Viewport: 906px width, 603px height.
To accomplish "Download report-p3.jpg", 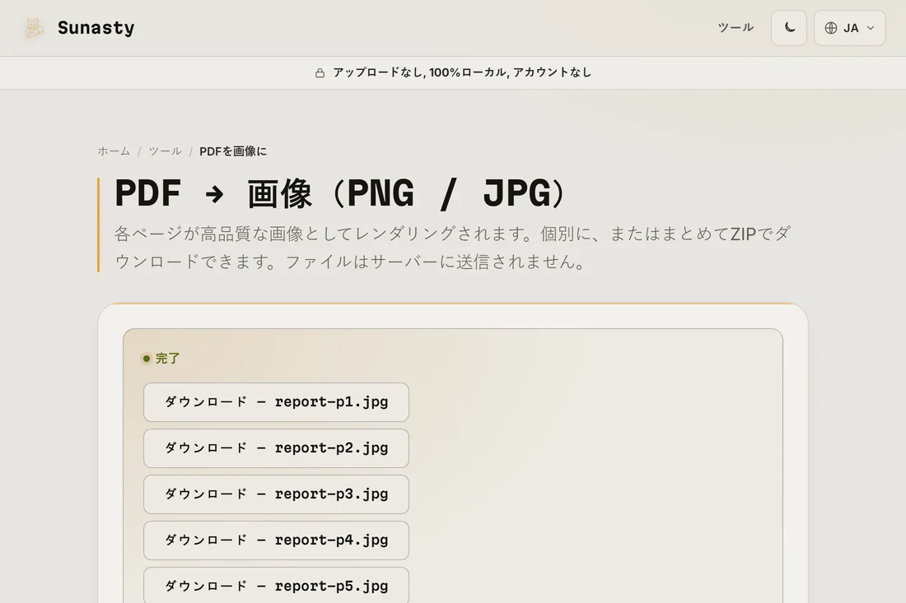I will click(x=276, y=494).
